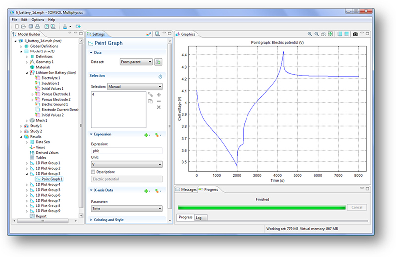Click the Plot brush icon in Settings header
396x257 pixels.
tap(148, 34)
